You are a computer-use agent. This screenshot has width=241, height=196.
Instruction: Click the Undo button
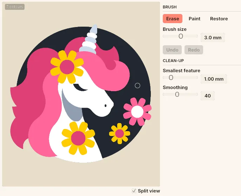(x=172, y=50)
